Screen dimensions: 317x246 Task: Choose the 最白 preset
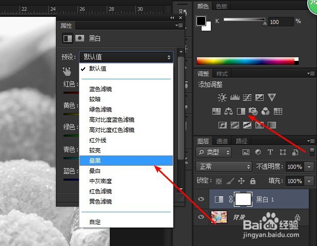click(x=126, y=171)
